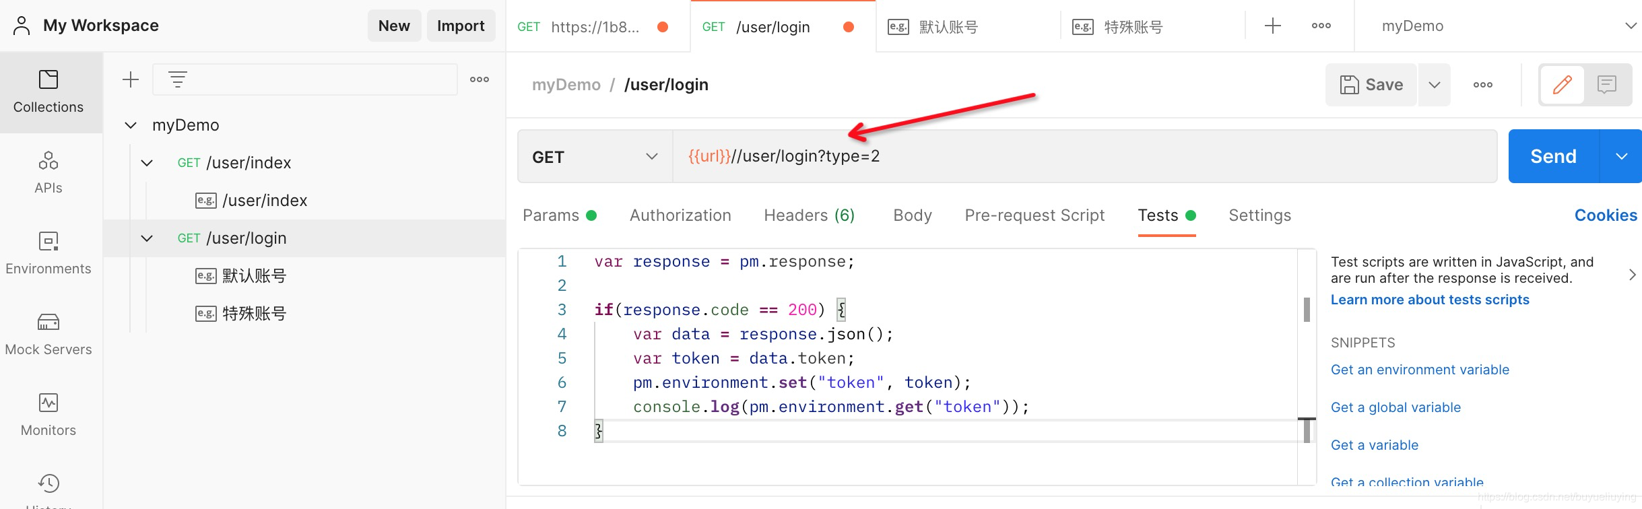Click the /user/login name in breadcrumb
Image resolution: width=1642 pixels, height=509 pixels.
pyautogui.click(x=666, y=85)
